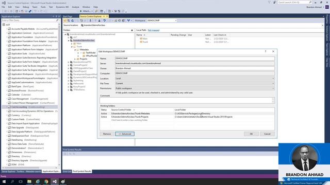Switch to the Error List tab

67,171
